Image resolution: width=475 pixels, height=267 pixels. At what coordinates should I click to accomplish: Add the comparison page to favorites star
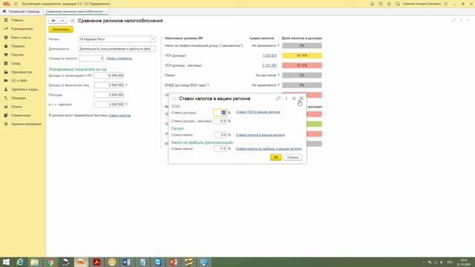pyautogui.click(x=73, y=21)
